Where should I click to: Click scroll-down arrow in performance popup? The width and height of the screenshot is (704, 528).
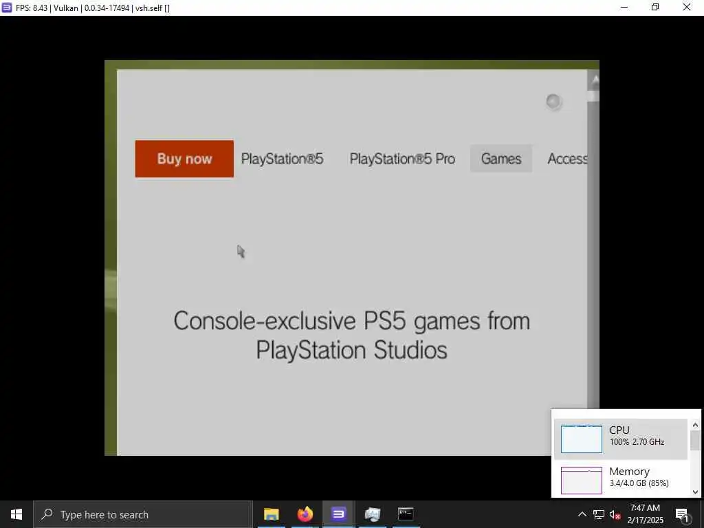695,492
